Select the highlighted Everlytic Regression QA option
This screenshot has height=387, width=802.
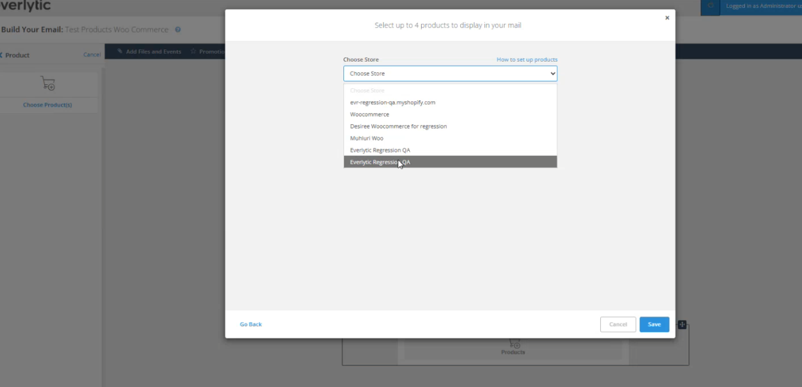coord(380,162)
